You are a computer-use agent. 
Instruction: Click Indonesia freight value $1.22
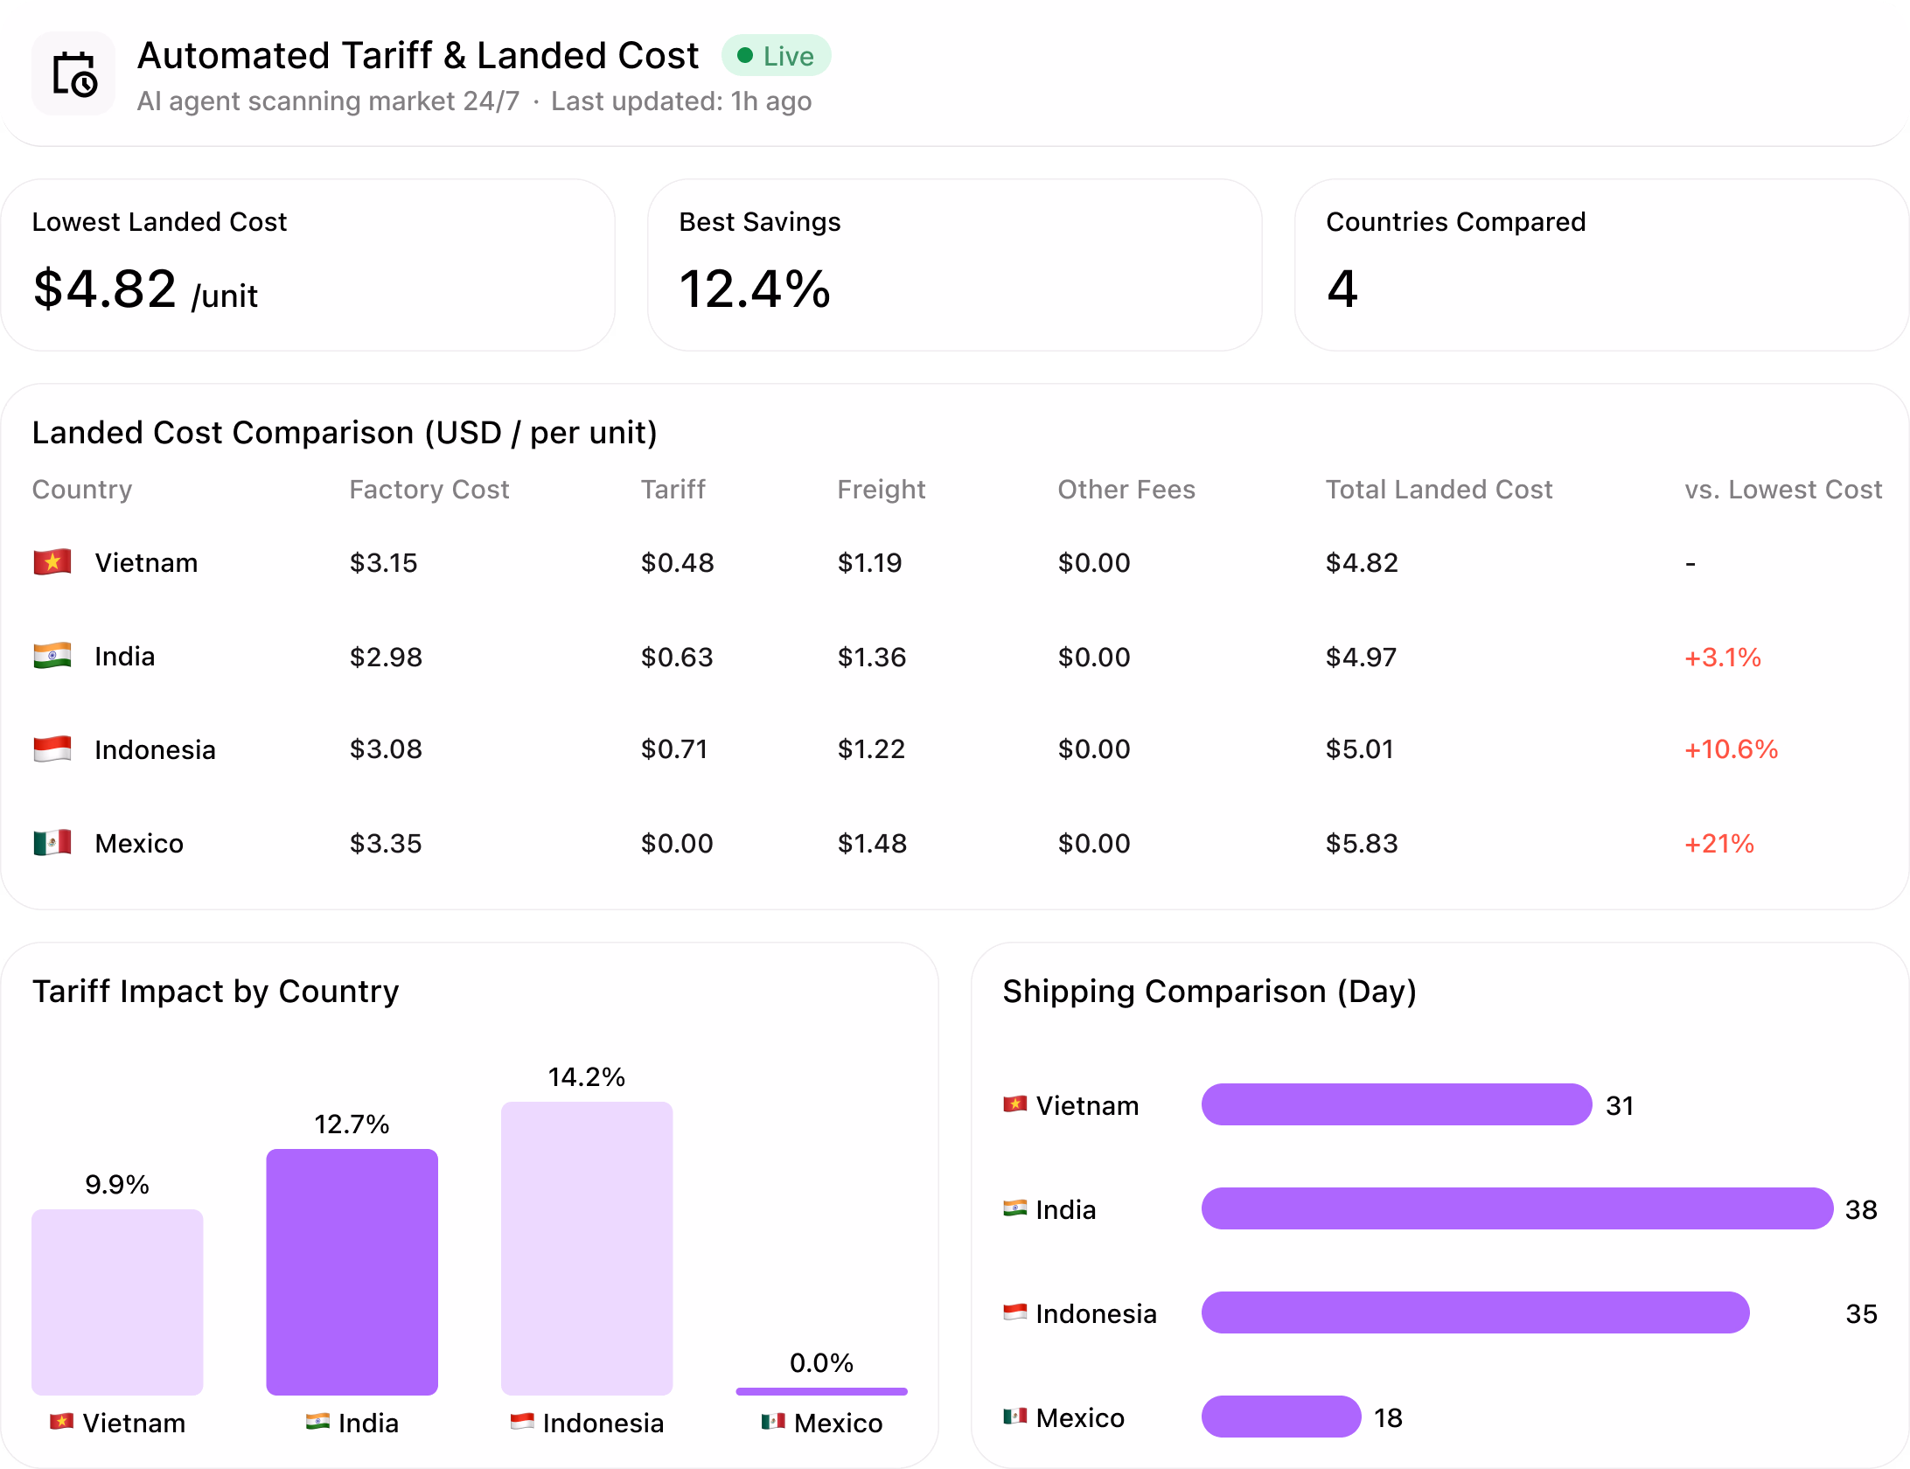[871, 749]
